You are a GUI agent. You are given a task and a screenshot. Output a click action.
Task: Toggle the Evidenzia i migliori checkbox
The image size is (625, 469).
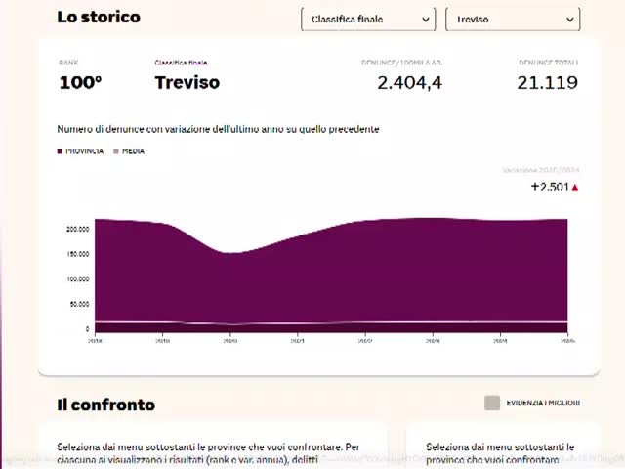pos(492,403)
